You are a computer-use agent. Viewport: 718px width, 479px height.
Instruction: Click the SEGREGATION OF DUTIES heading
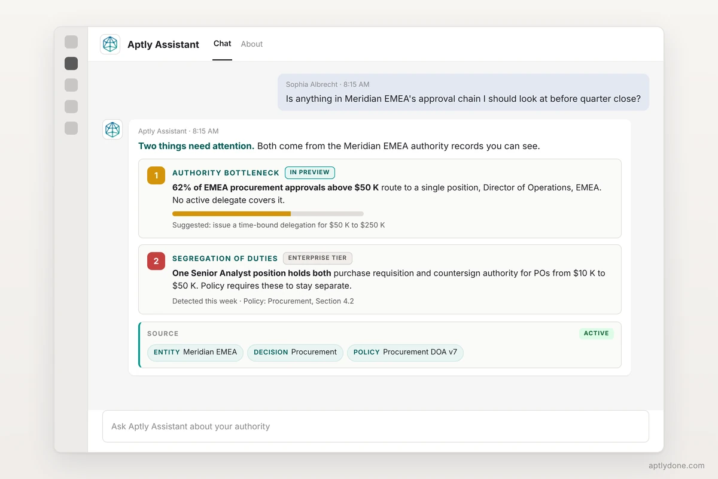[x=225, y=259]
